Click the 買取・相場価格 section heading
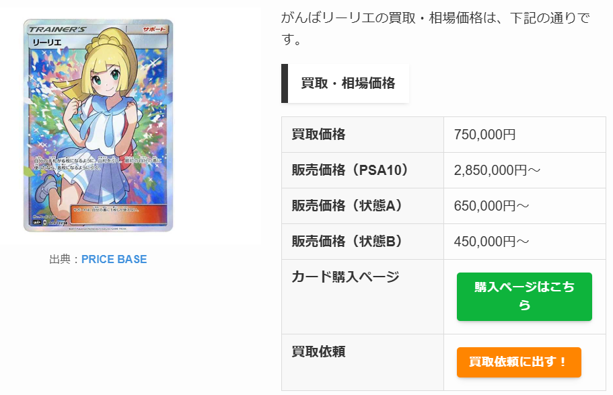613x395 pixels. 347,83
